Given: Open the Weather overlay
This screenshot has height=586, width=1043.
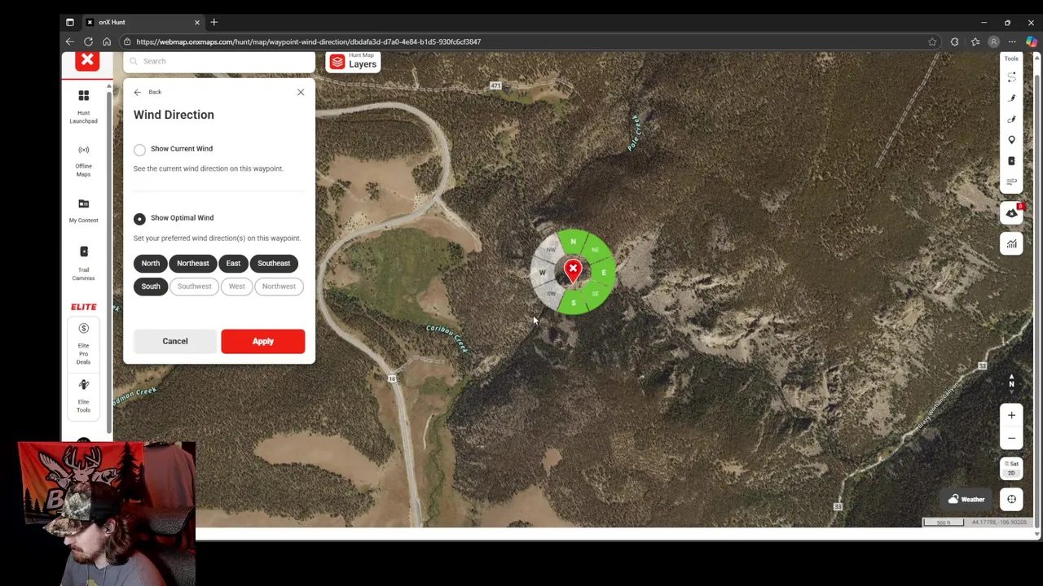Looking at the screenshot, I should tap(966, 499).
